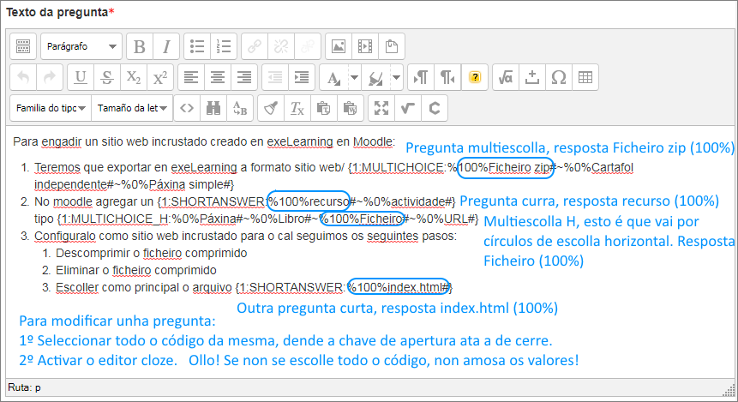Click the insert table icon

(x=585, y=77)
